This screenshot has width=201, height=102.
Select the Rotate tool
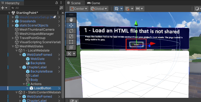71,31
